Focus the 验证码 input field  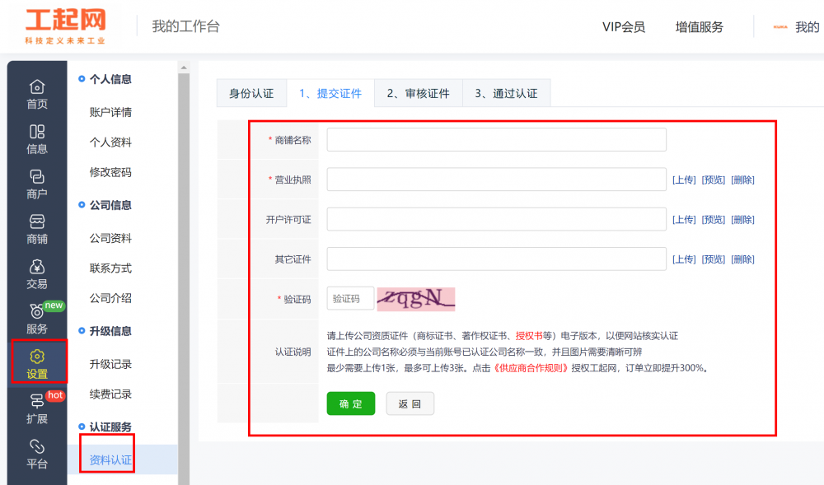tap(350, 299)
